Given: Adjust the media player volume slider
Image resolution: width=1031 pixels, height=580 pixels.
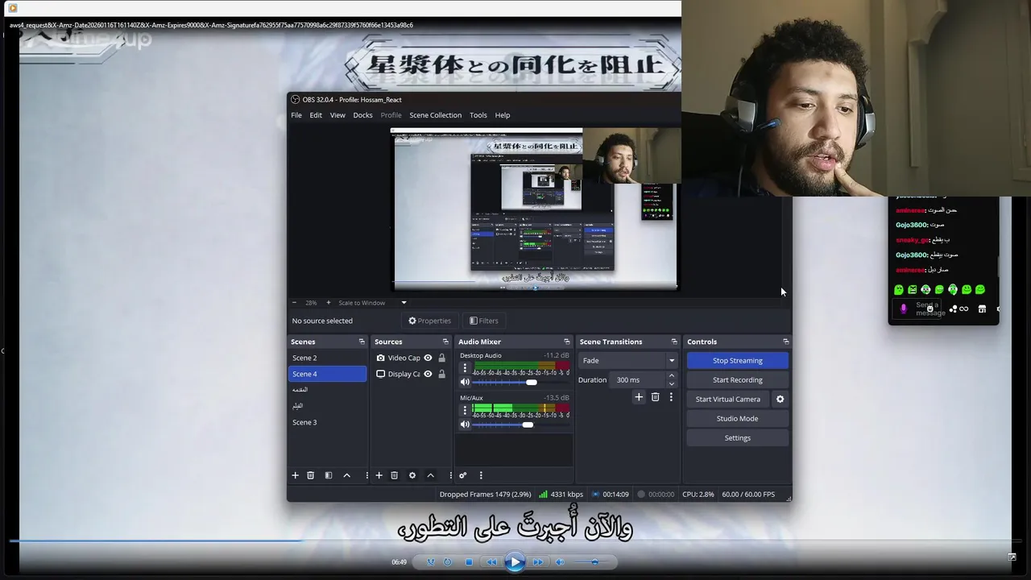Looking at the screenshot, I should point(594,562).
